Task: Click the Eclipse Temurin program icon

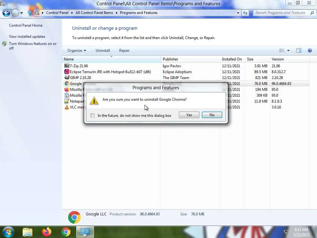Action: (67, 72)
